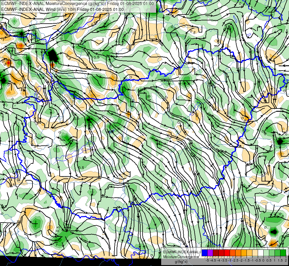Select the white legend swatch from 0 to 0.5
289x266 pixels.
pos(261,253)
